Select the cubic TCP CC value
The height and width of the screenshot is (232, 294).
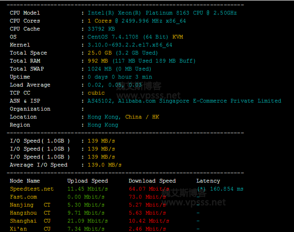[x=96, y=93]
